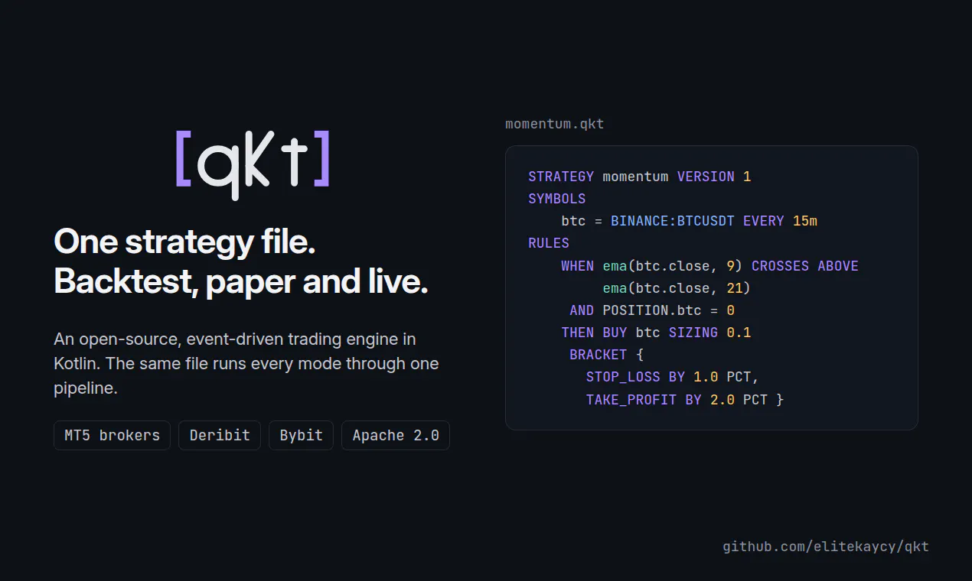Click the 'ema(btc.close, 21)' code line

pos(677,288)
